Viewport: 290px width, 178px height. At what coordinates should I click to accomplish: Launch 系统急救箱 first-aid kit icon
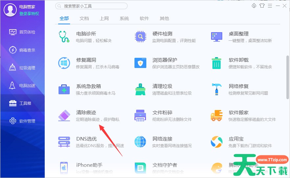[x=64, y=89]
